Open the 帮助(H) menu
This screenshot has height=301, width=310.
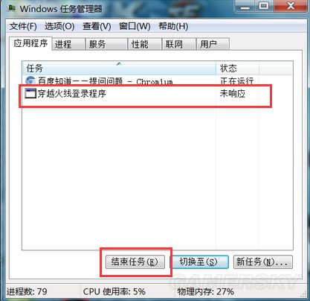173,26
